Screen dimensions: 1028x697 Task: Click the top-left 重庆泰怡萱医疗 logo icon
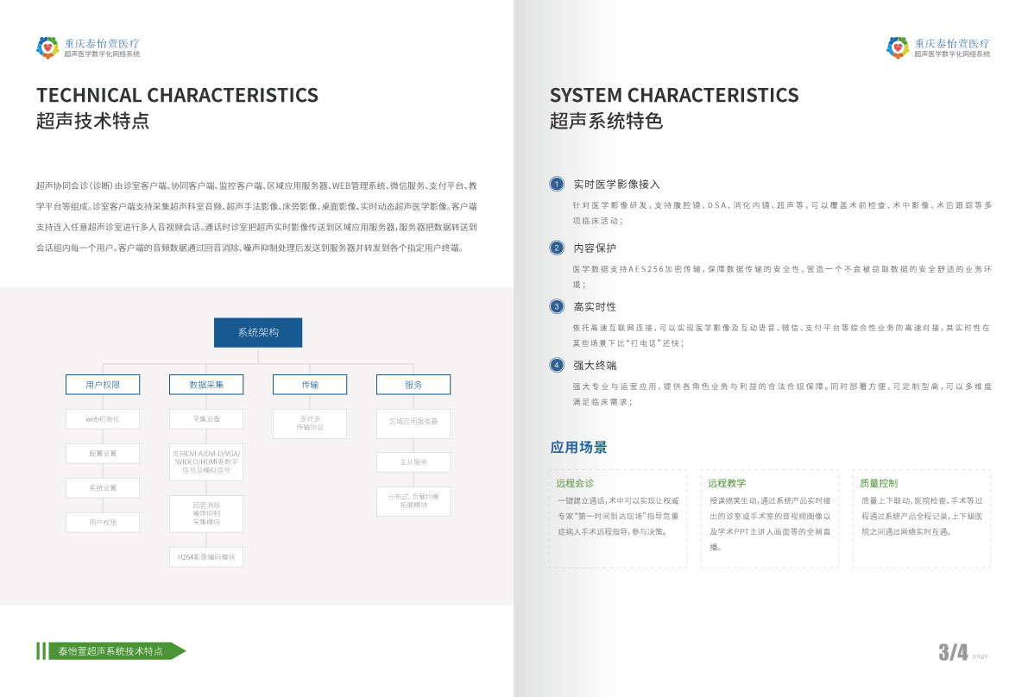click(x=47, y=47)
